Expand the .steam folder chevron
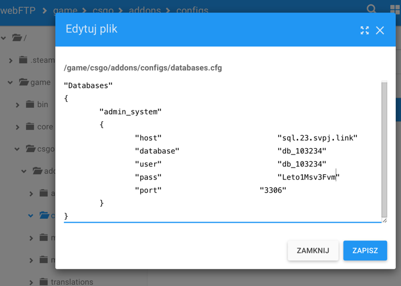This screenshot has width=401, height=286. 10,60
